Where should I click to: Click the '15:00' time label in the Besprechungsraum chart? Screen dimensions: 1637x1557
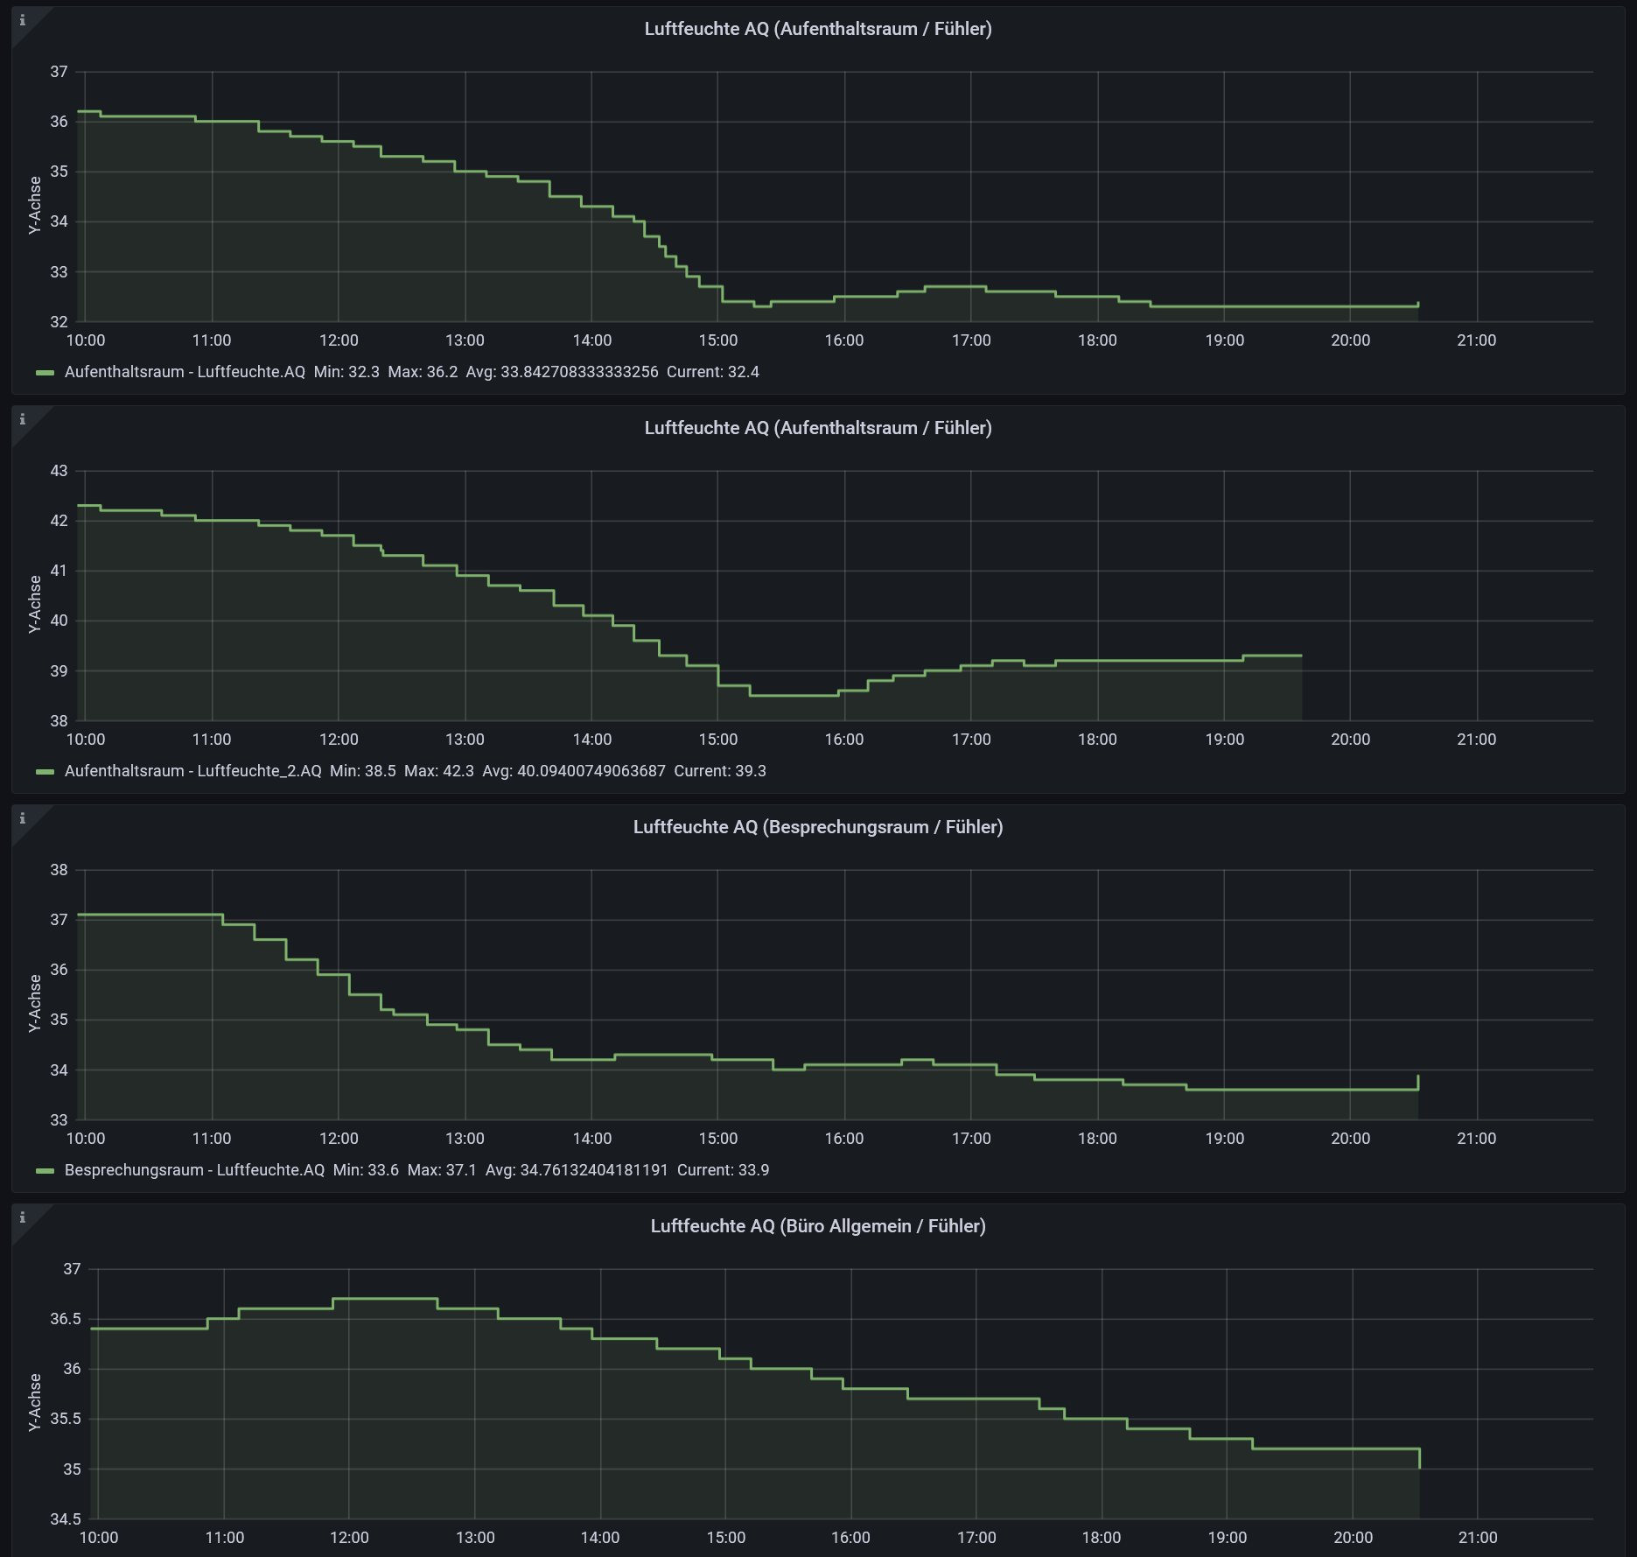coord(718,1139)
